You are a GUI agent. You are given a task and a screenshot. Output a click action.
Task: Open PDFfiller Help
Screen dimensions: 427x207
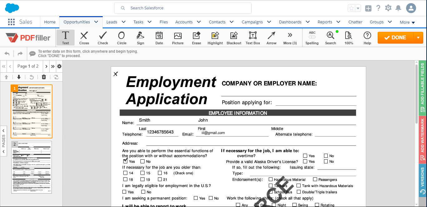click(367, 38)
